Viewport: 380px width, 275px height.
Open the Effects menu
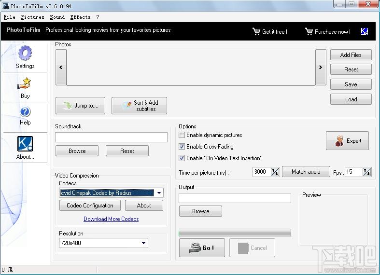[x=80, y=17]
